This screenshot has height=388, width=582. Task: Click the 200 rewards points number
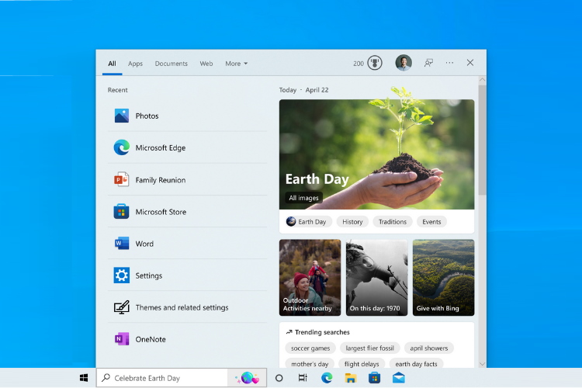[359, 64]
